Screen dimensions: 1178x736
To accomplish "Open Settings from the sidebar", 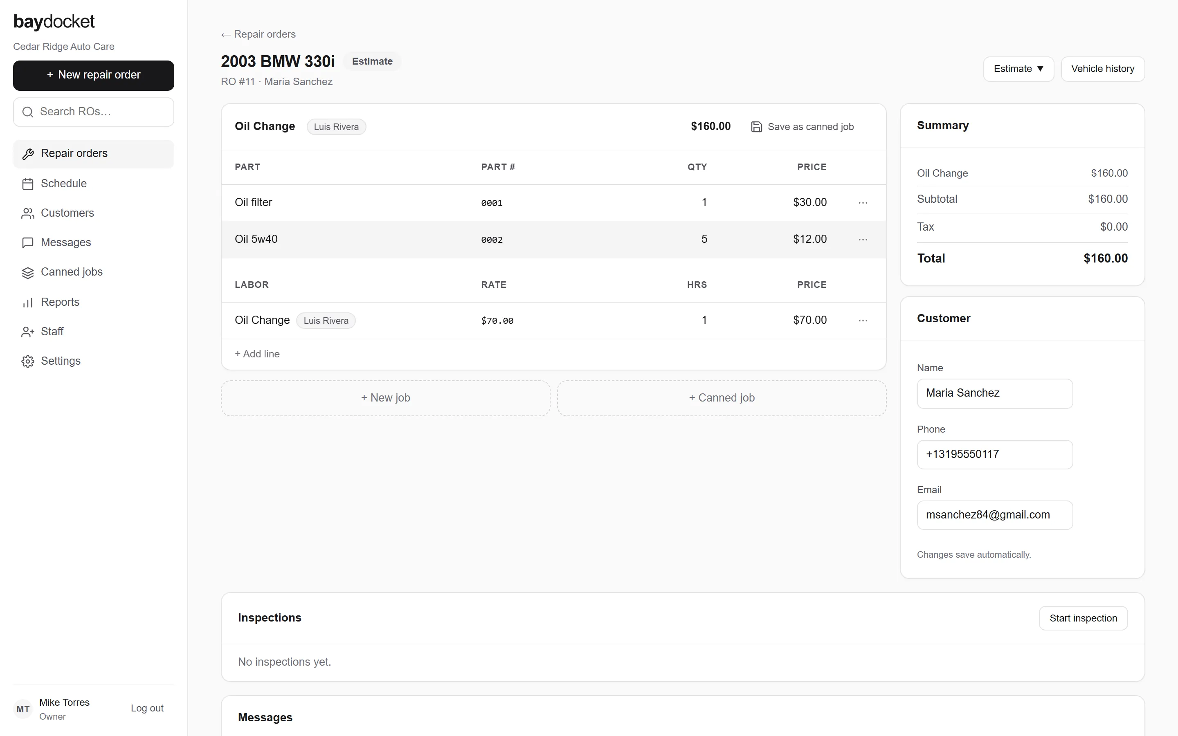I will tap(93, 361).
